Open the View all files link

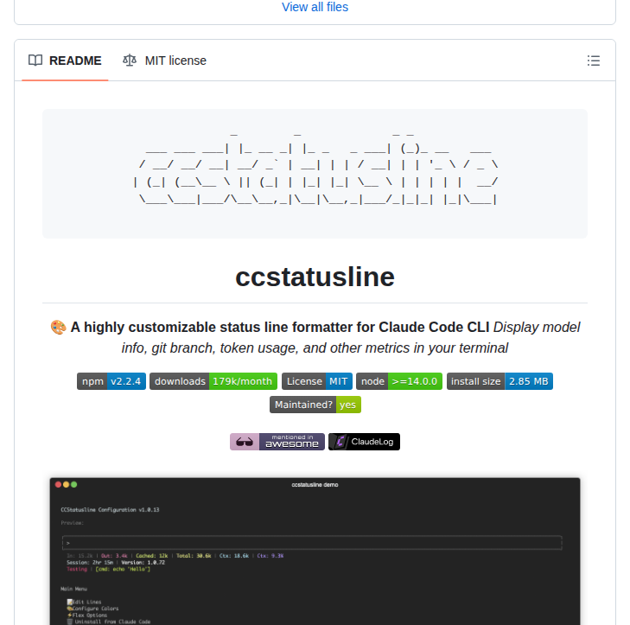pyautogui.click(x=315, y=7)
